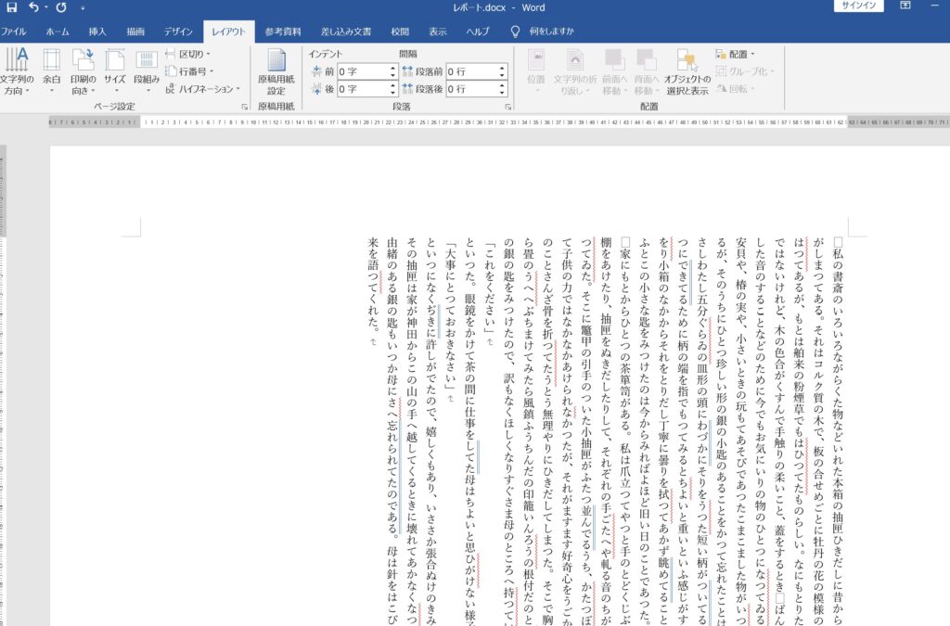Switch to the 描画 tab
This screenshot has width=950, height=626.
[135, 32]
